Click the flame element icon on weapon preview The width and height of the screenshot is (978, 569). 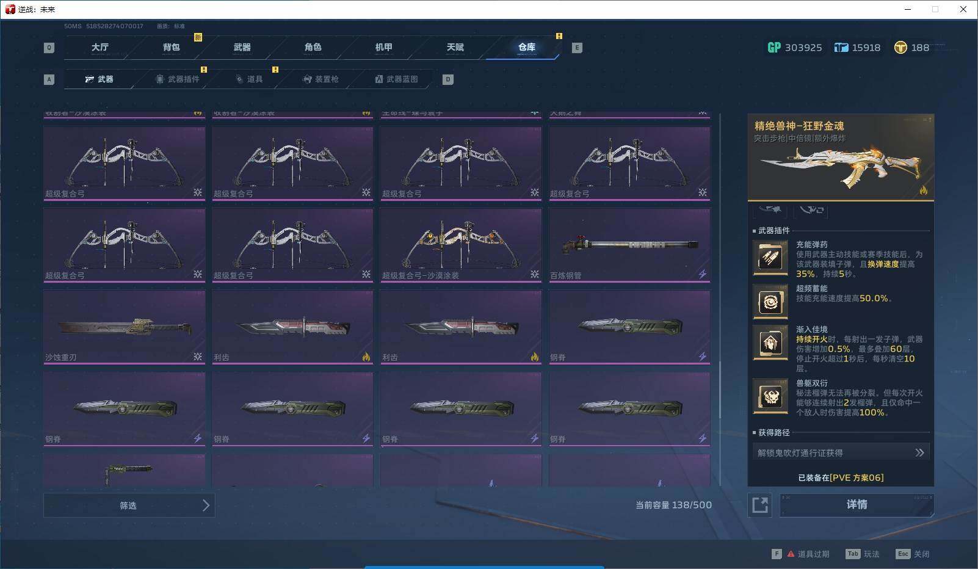tap(923, 190)
